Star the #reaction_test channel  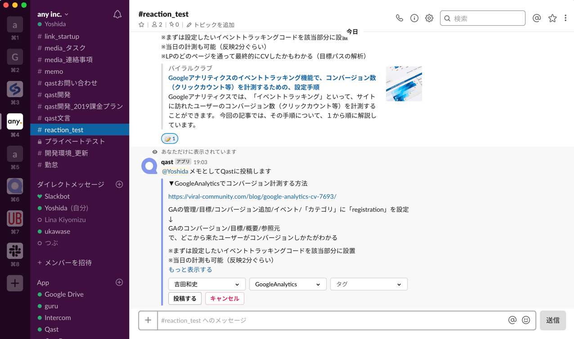click(142, 25)
